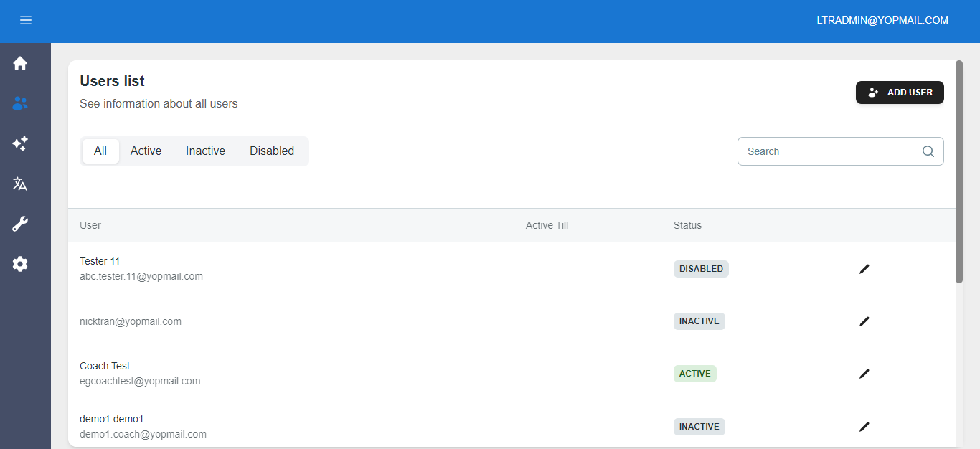Image resolution: width=980 pixels, height=449 pixels.
Task: Select nicktran@yopmail.com email text
Action: click(131, 321)
